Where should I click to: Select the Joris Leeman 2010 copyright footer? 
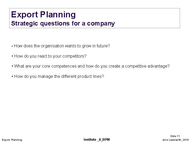(x=175, y=140)
